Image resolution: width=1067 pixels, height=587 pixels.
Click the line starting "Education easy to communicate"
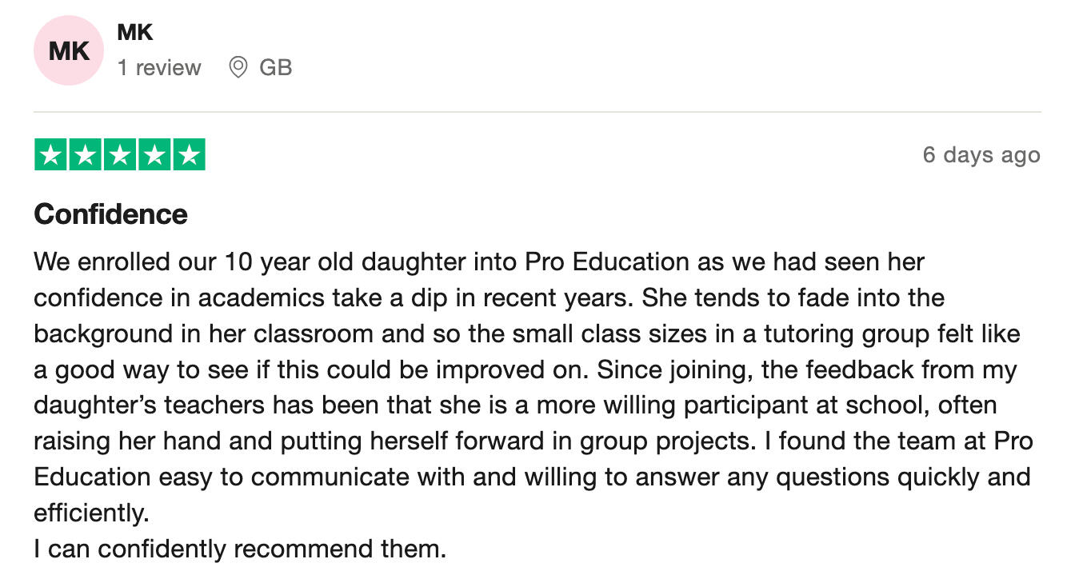pos(532,477)
